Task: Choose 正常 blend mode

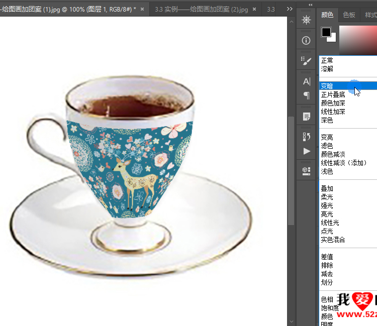Action: (x=348, y=60)
